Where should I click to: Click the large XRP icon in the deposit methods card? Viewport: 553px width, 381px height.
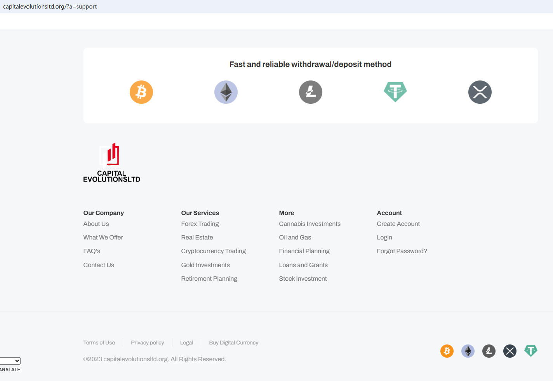click(480, 92)
